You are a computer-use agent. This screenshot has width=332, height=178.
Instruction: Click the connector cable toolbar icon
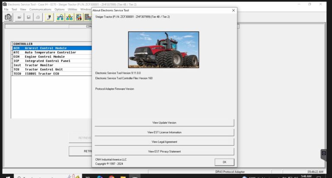coord(49,17)
